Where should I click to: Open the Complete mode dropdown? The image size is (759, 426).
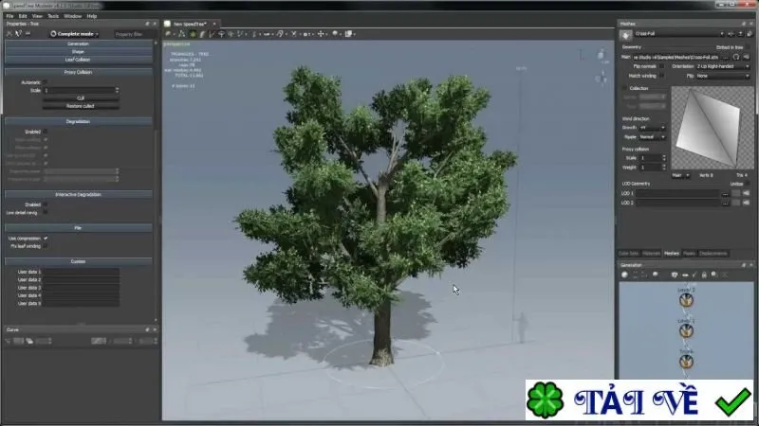click(x=75, y=34)
